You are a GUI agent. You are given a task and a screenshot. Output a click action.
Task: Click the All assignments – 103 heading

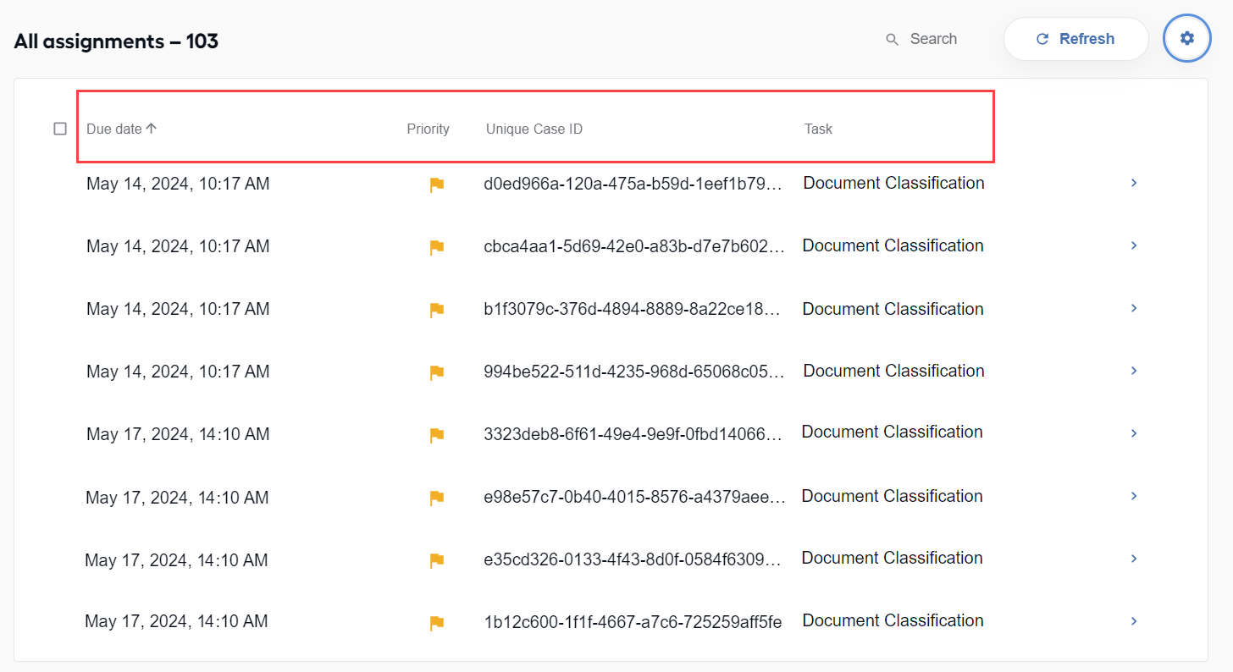(x=116, y=41)
